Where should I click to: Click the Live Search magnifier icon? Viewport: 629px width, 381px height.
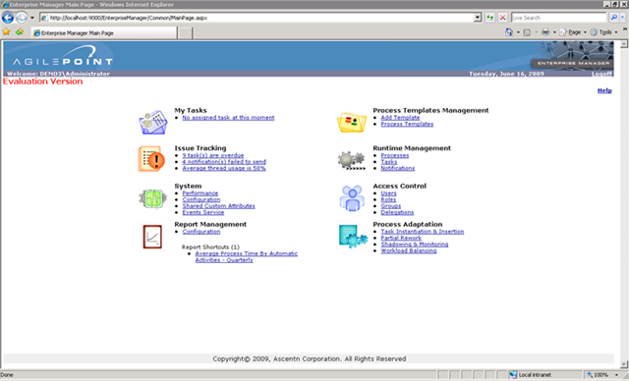click(x=613, y=18)
